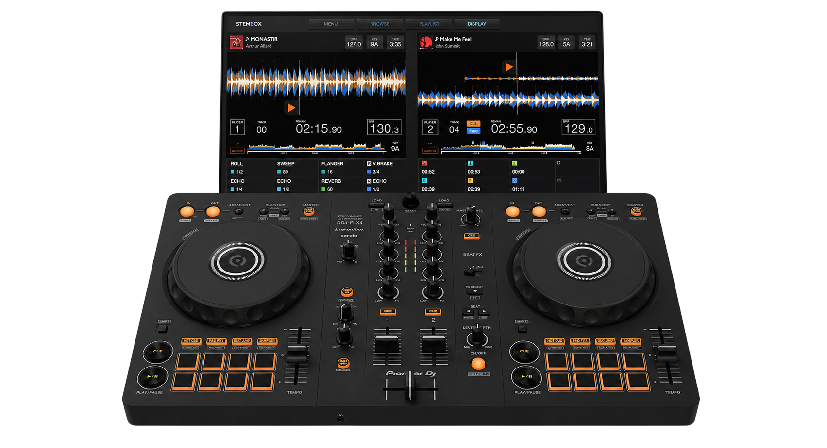Open the PLAYLIST tab
Viewport: 827px width, 448px height.
(429, 24)
